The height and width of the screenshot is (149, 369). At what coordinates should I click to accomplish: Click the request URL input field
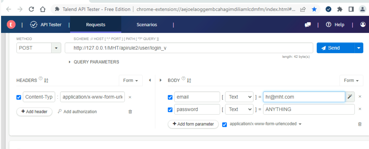coord(189,48)
